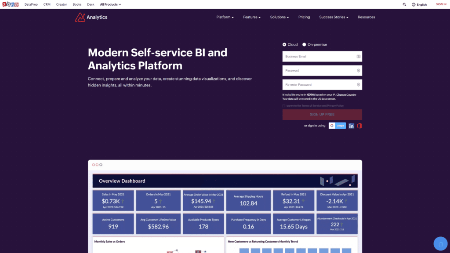The height and width of the screenshot is (253, 450).
Task: Open the search icon in the top bar
Action: tap(404, 4)
